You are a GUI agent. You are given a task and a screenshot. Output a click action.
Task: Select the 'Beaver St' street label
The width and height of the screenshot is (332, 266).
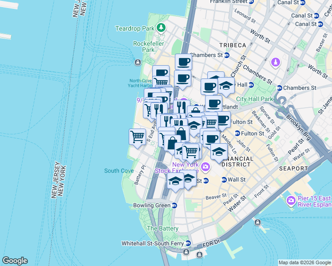pos(216,196)
